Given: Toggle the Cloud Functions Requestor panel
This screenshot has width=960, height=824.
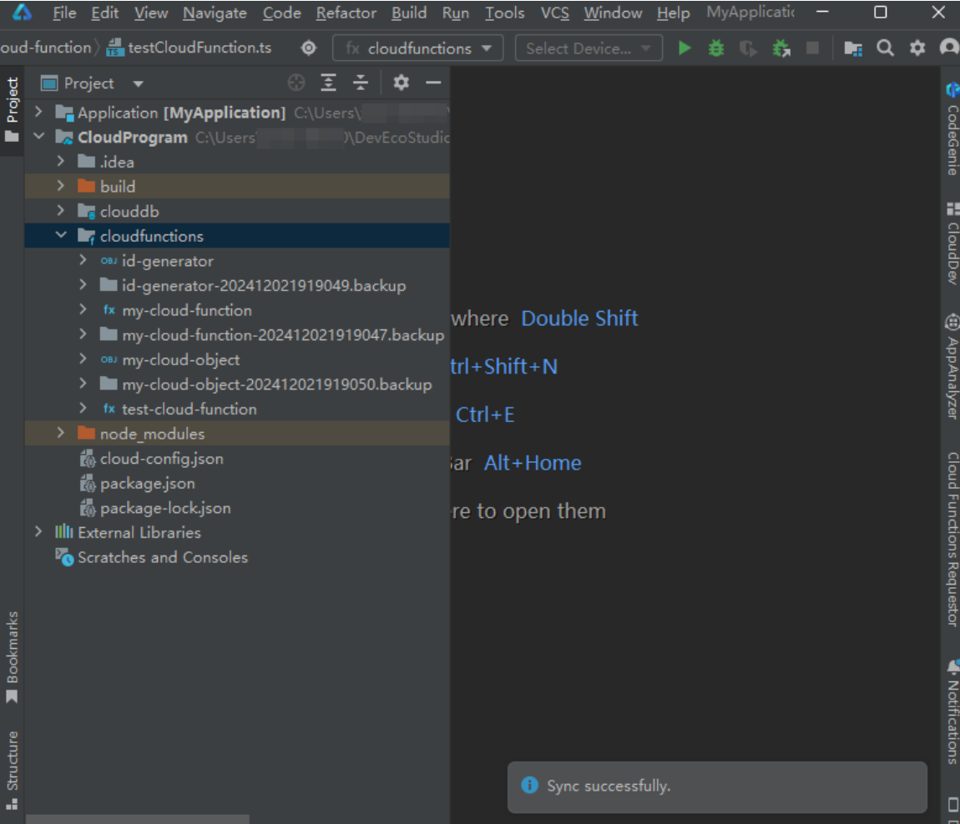Looking at the screenshot, I should (x=952, y=538).
